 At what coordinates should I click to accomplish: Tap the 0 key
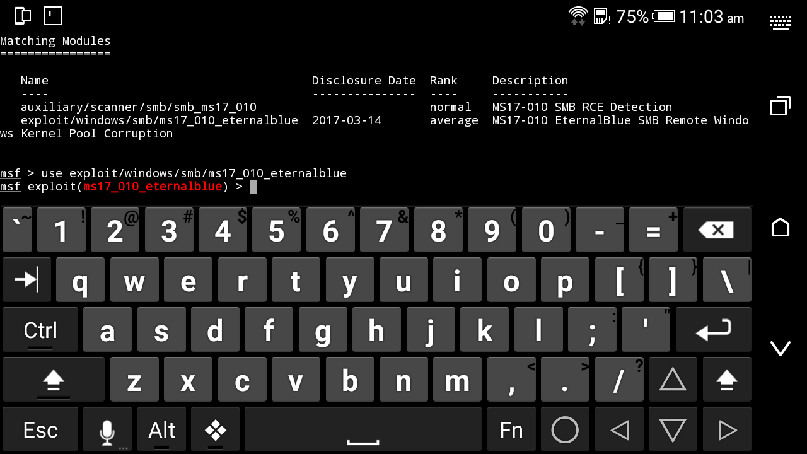(546, 230)
